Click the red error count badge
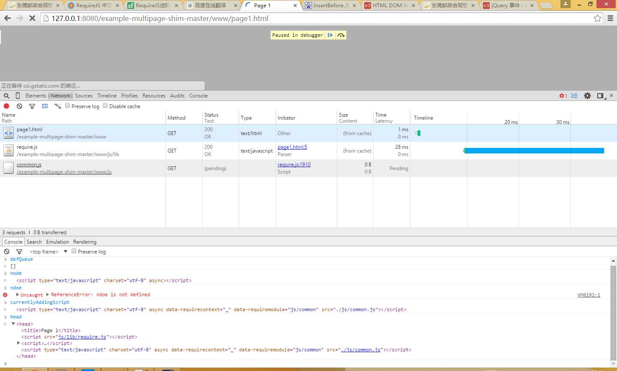 click(x=563, y=96)
